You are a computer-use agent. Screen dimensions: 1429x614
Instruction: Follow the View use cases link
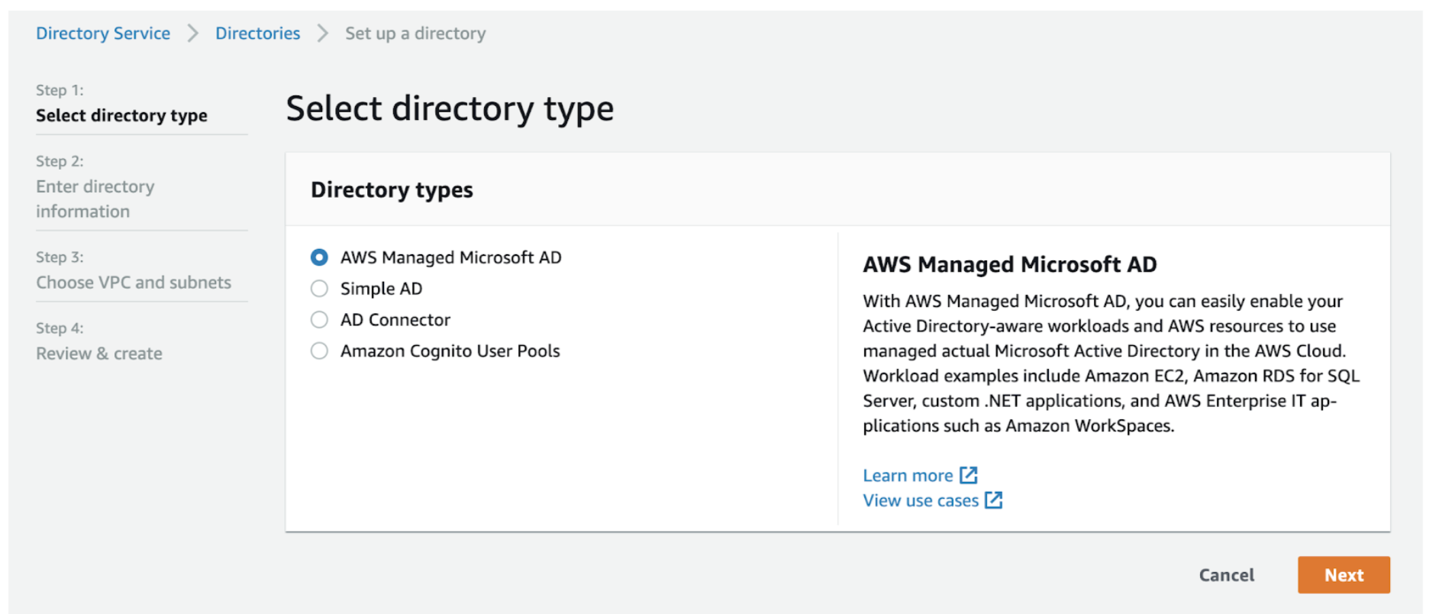920,501
